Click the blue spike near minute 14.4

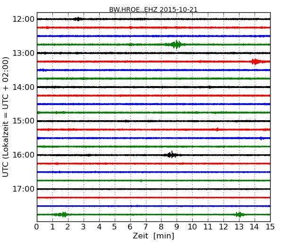coord(261,138)
